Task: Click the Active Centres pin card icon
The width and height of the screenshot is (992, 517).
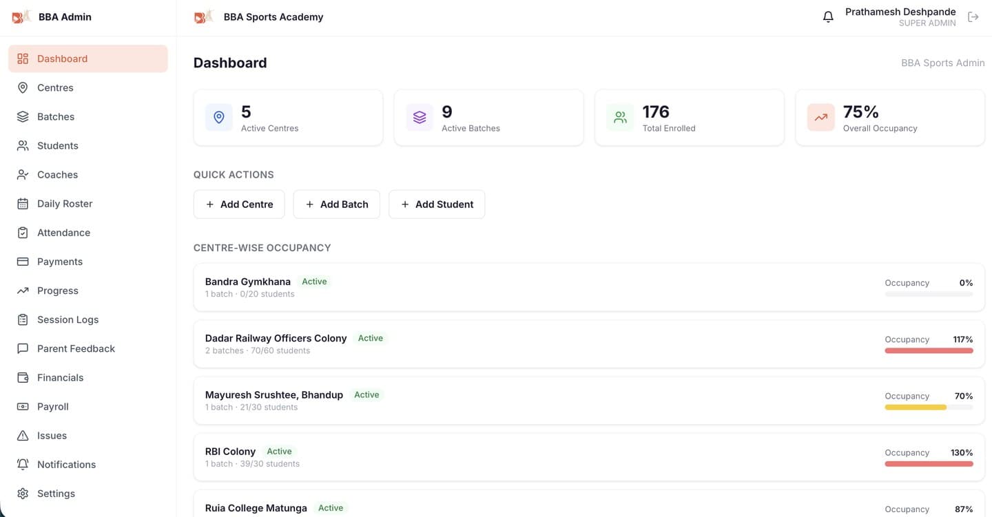Action: [219, 118]
